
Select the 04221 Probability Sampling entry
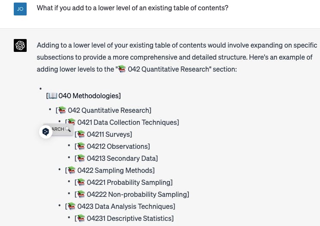coord(123,182)
